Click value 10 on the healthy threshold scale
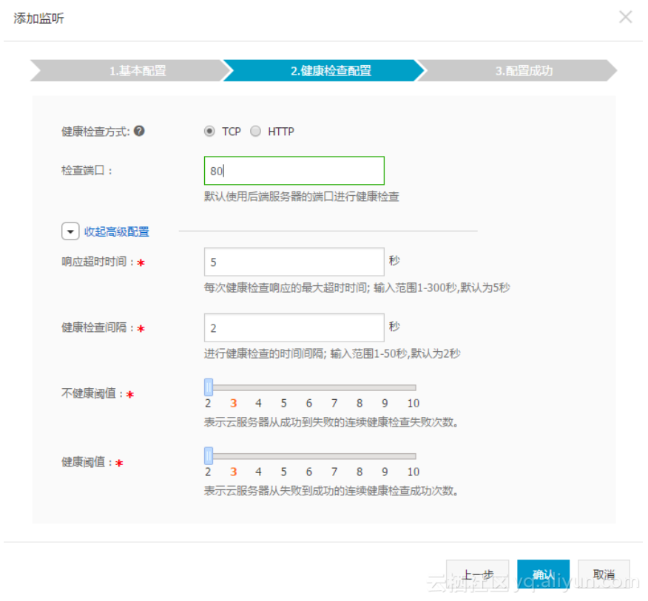 (413, 472)
